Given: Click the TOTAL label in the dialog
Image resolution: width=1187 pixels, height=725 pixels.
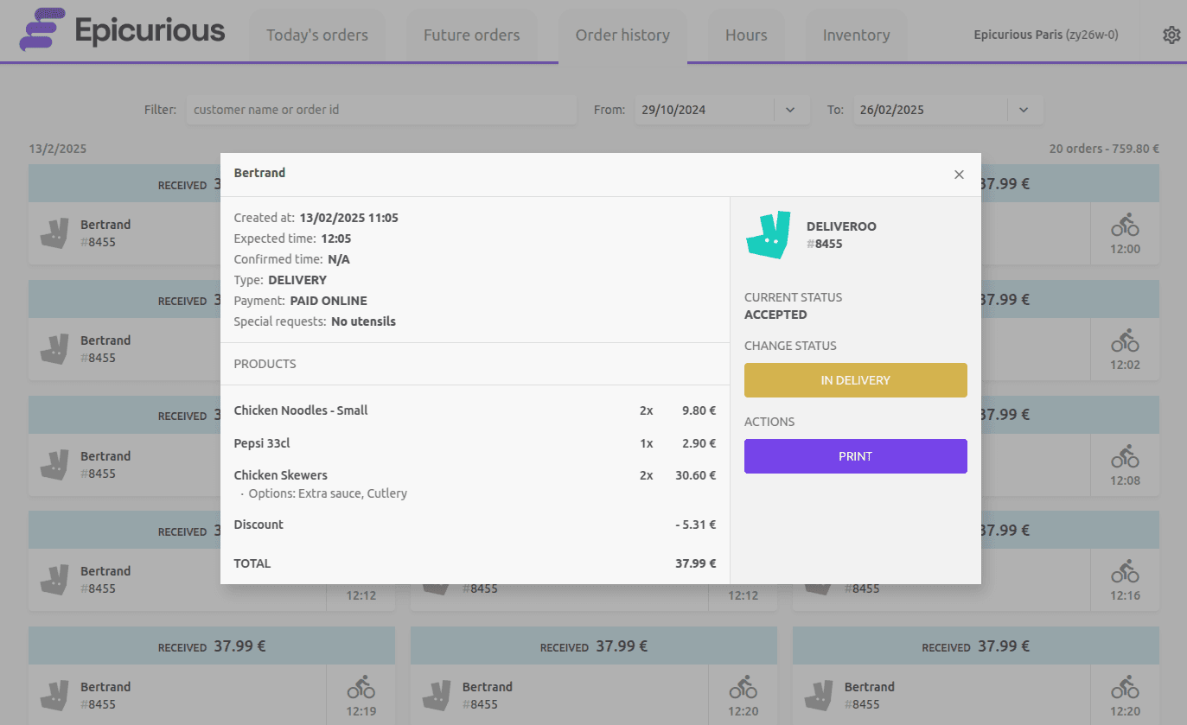Looking at the screenshot, I should coord(252,563).
